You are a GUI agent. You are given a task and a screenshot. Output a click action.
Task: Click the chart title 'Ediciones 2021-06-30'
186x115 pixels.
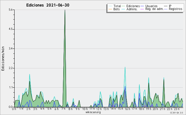(x=48, y=5)
